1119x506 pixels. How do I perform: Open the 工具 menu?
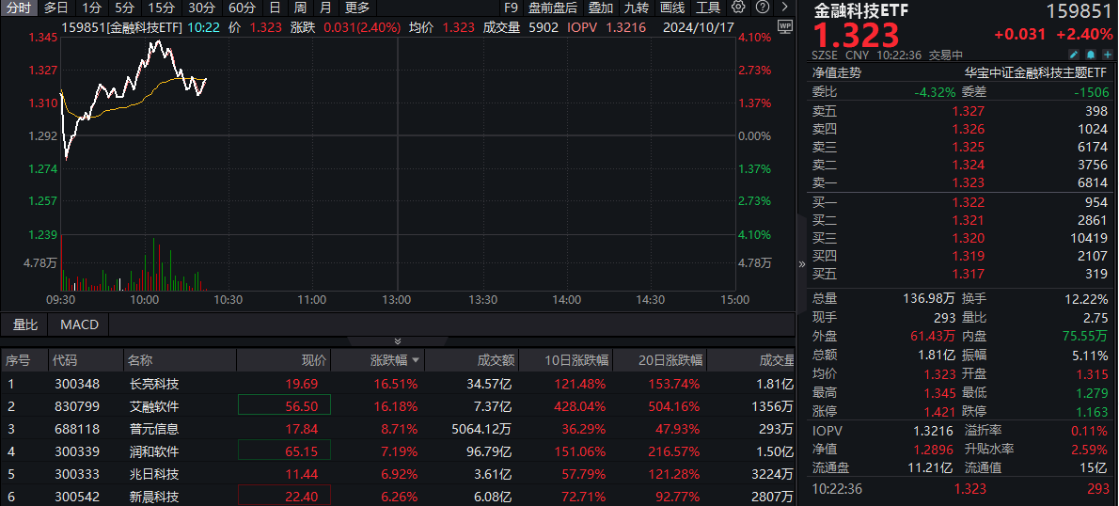pyautogui.click(x=708, y=8)
